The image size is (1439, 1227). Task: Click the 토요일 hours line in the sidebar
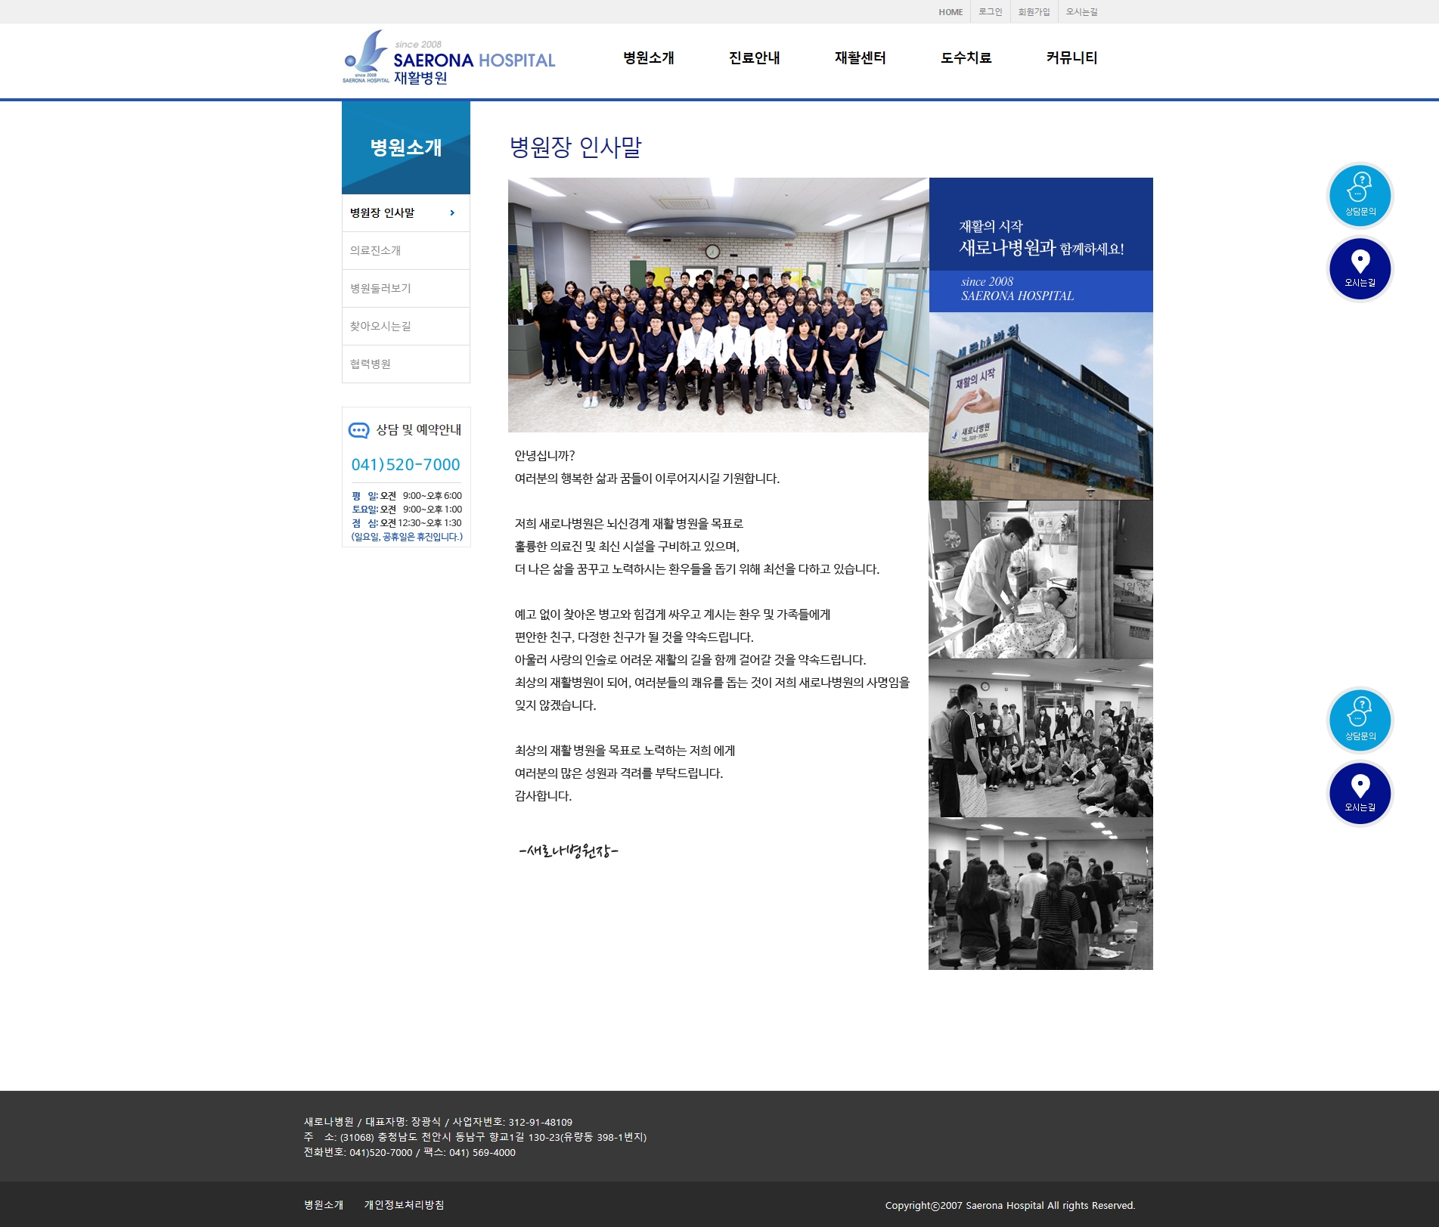[407, 510]
